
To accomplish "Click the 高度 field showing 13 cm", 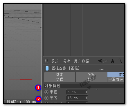I will point(77,98).
